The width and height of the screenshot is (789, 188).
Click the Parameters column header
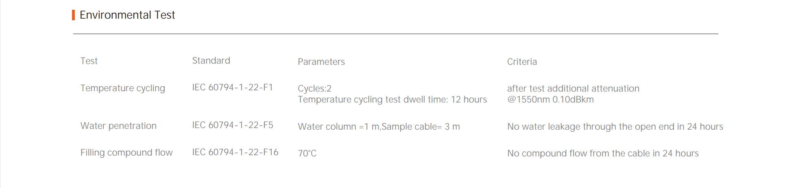coord(321,62)
